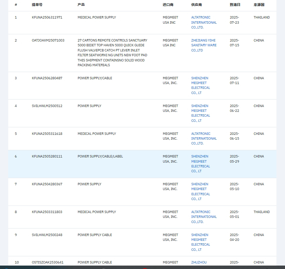Open ZHUZHOU supplier link in row 10

click(x=199, y=262)
